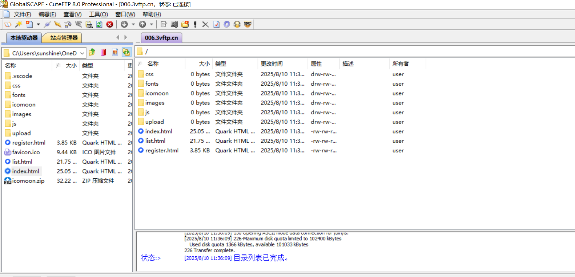Screen dimensions: 575x277
Task: Open the local path C:\Users\sunshine dropdown
Action: [x=82, y=53]
